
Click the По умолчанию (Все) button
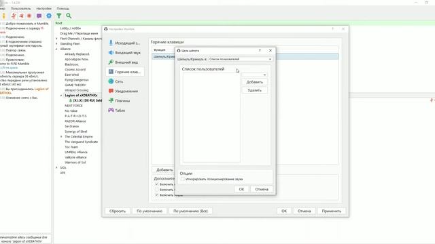click(x=190, y=211)
